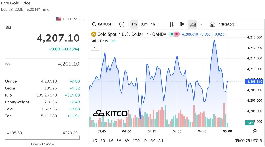Switch to 1Y date range

(145, 141)
